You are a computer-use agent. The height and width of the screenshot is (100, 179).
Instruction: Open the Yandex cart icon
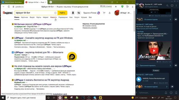(x=104, y=13)
